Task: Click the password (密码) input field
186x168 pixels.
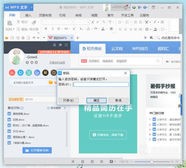Action: (x=101, y=85)
